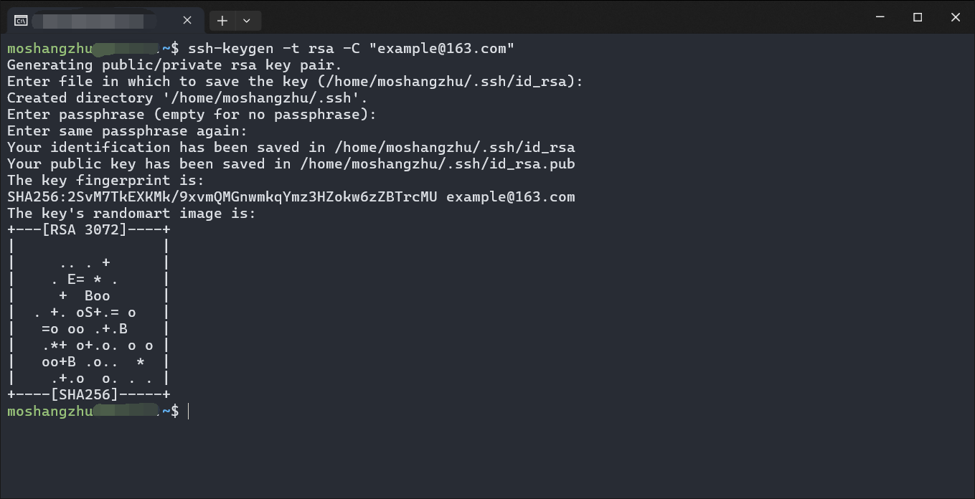The height and width of the screenshot is (499, 975).
Task: Expand the new tab profiles dropdown
Action: tap(247, 21)
